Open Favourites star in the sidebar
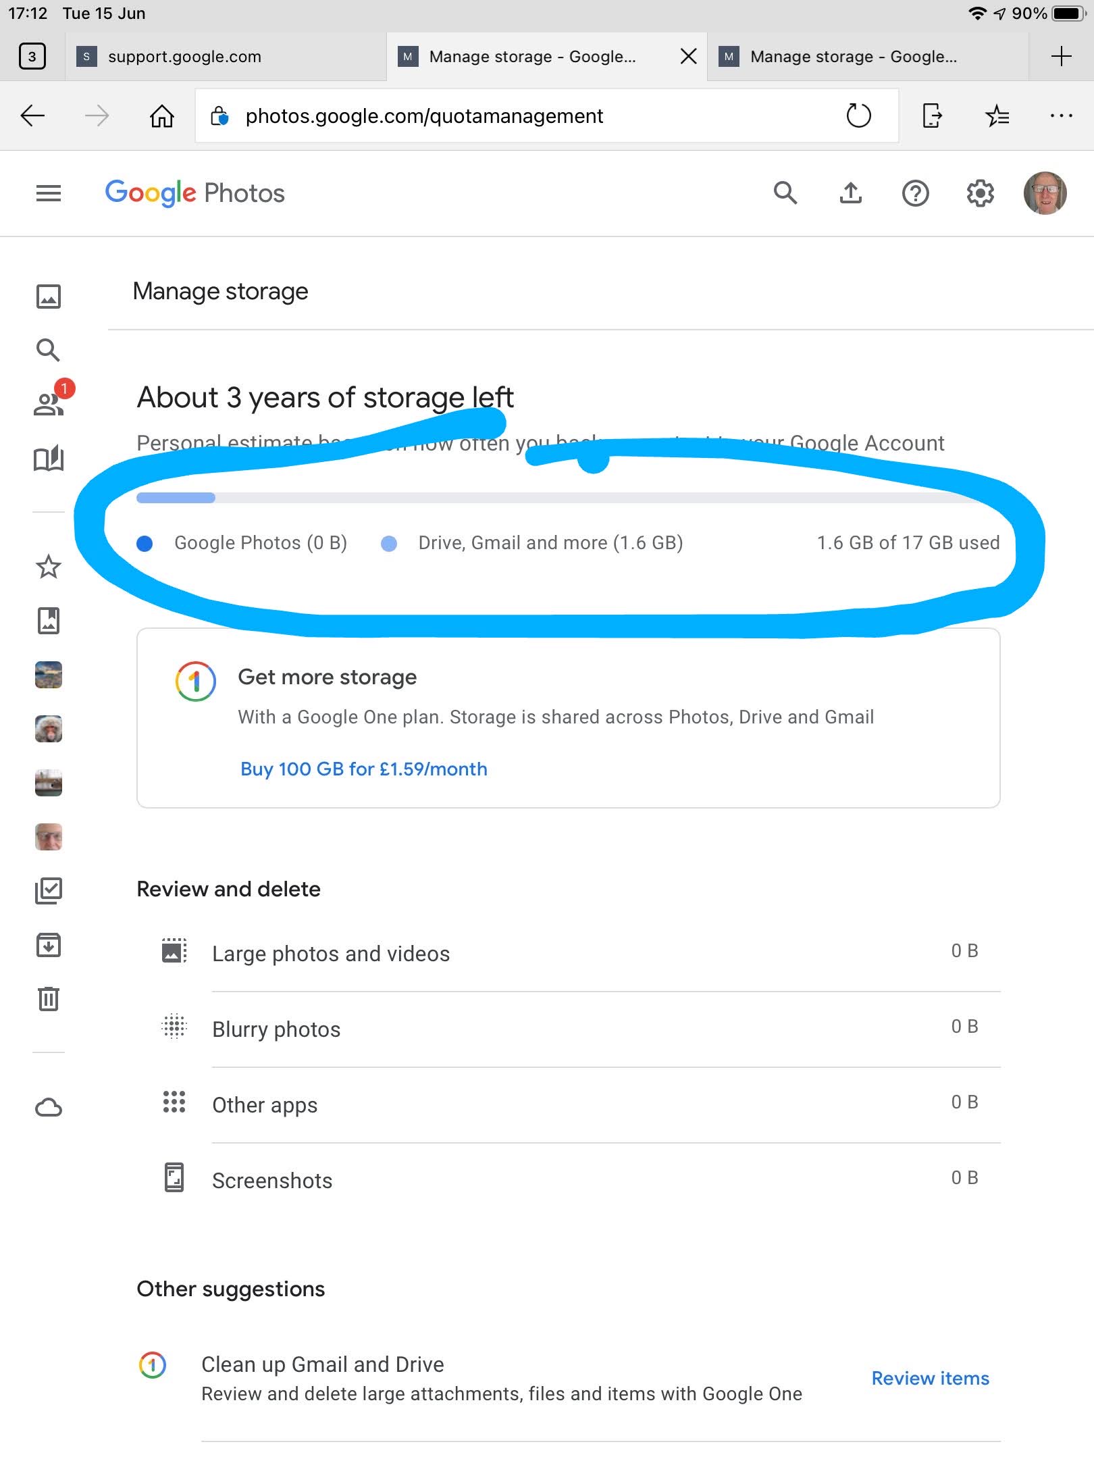The width and height of the screenshot is (1094, 1459). point(49,567)
